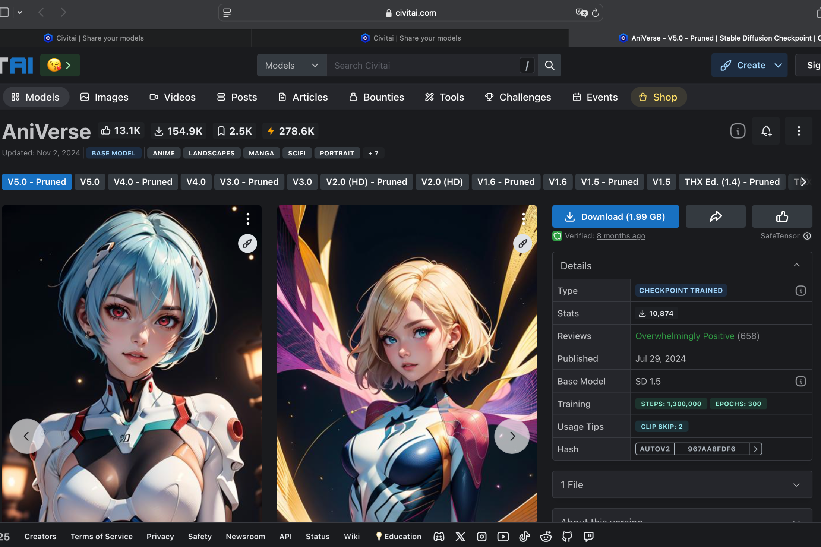Click the '8 months ago' verified link
This screenshot has width=821, height=547.
coord(621,236)
